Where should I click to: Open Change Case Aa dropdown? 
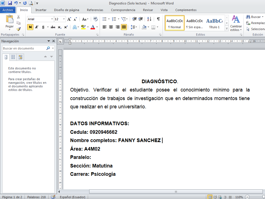coord(85,19)
